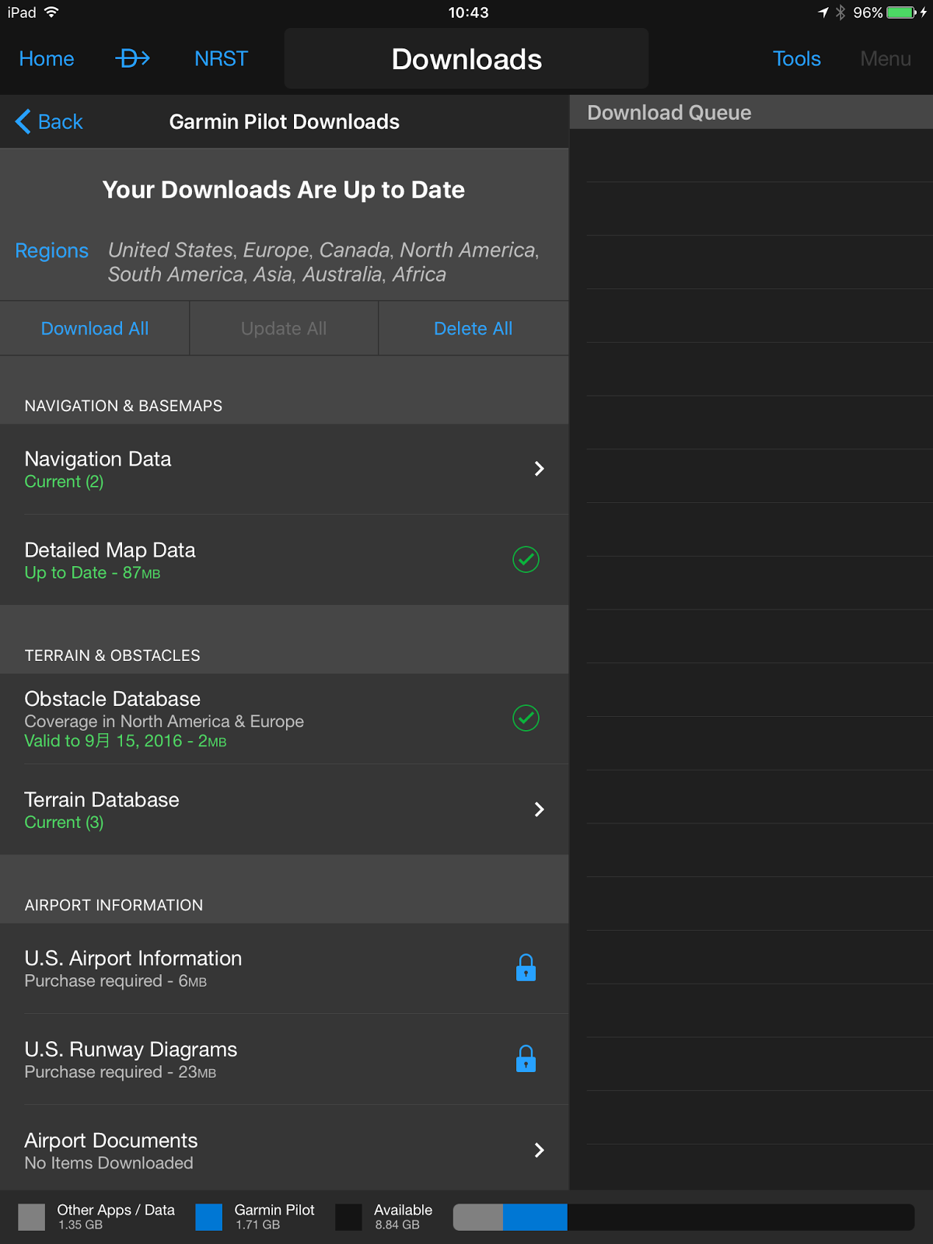Go to the Home tab

(47, 58)
